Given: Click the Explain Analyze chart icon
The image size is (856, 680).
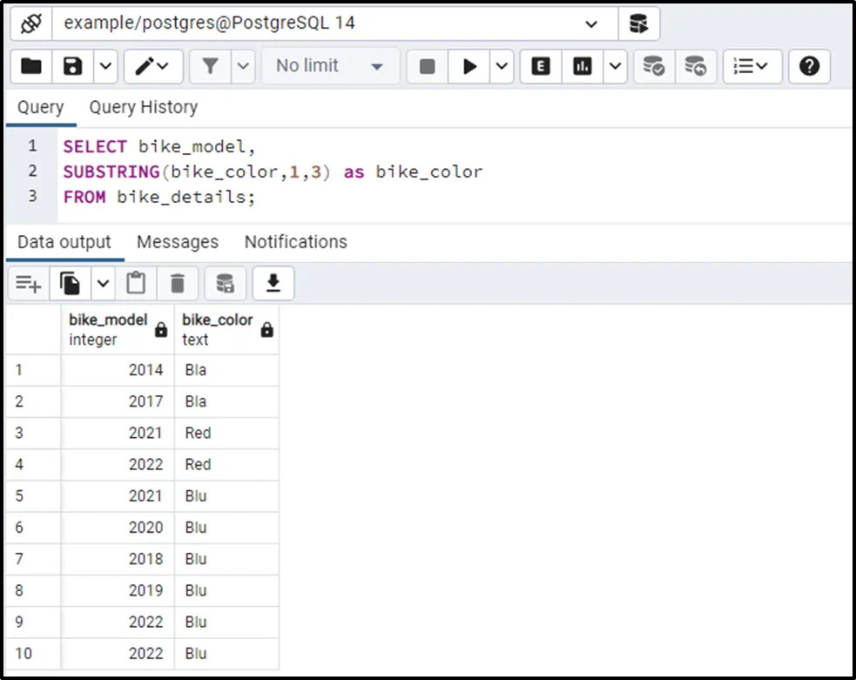Looking at the screenshot, I should 583,66.
